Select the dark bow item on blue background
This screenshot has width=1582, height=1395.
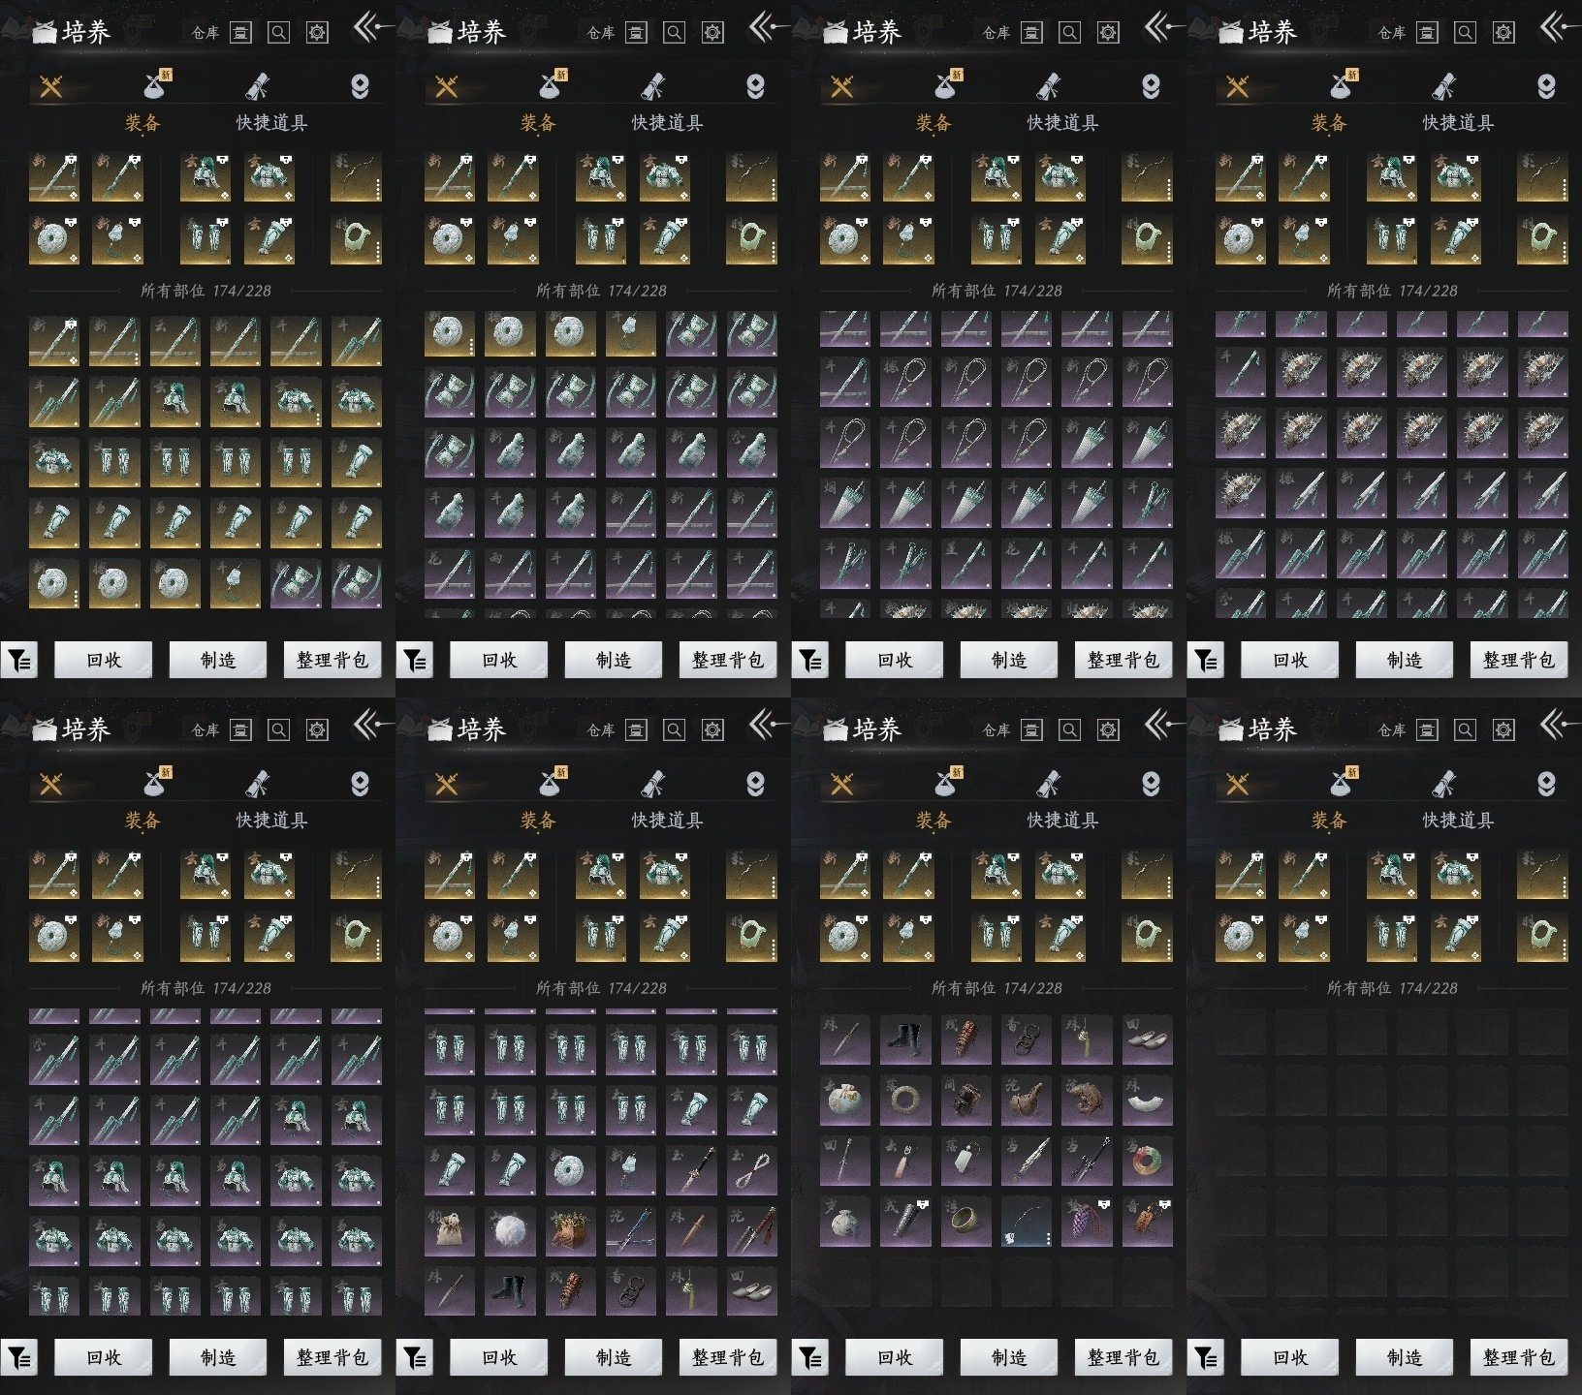coord(1027,1222)
